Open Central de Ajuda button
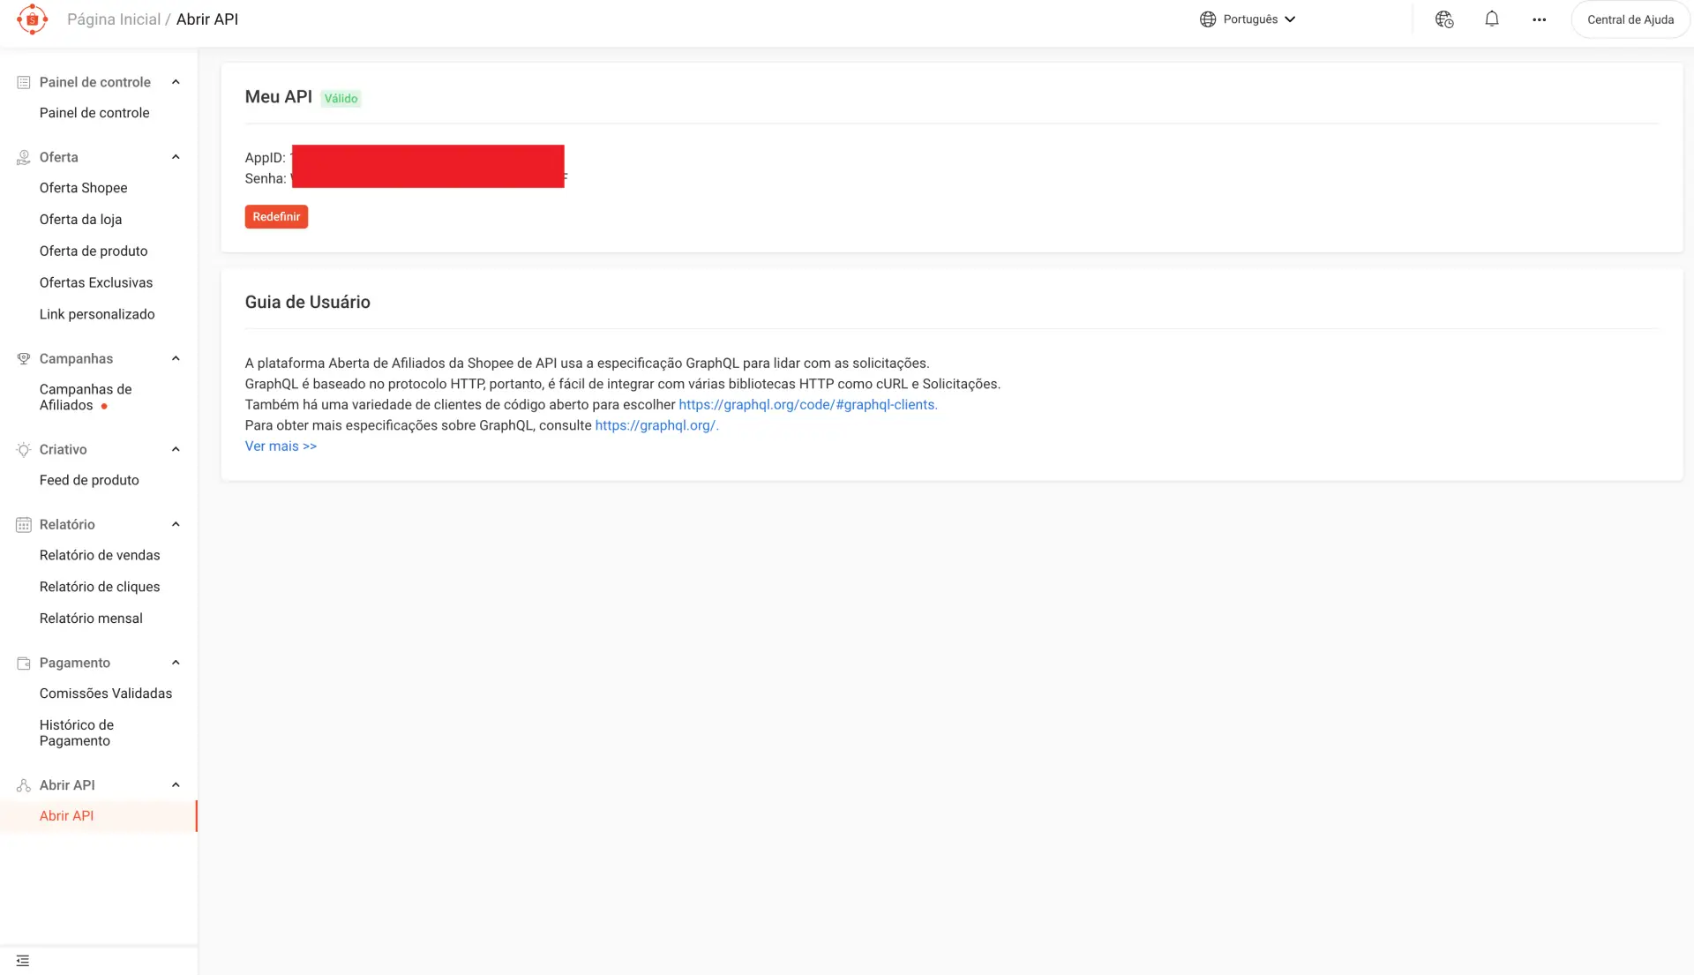1694x975 pixels. [x=1630, y=19]
